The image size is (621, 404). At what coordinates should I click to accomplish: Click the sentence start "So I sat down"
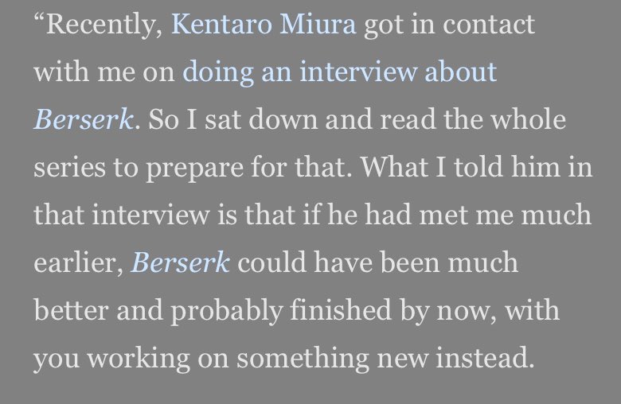point(233,119)
